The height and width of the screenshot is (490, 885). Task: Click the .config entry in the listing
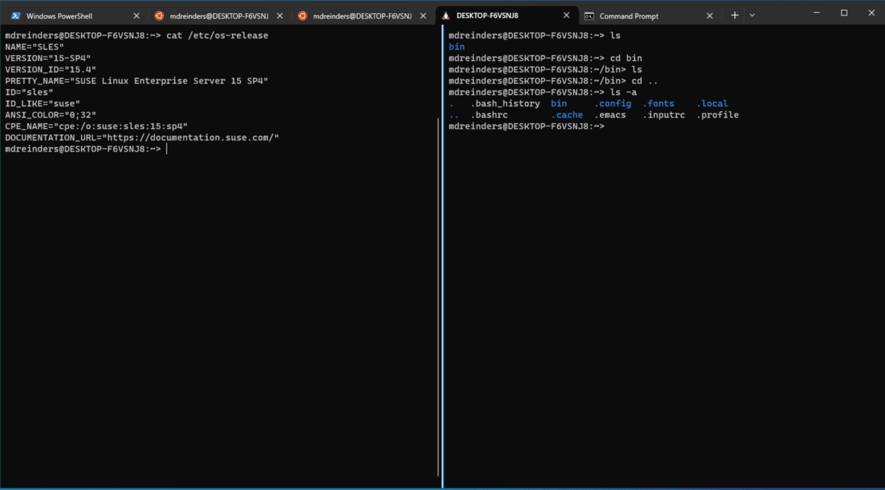point(612,103)
